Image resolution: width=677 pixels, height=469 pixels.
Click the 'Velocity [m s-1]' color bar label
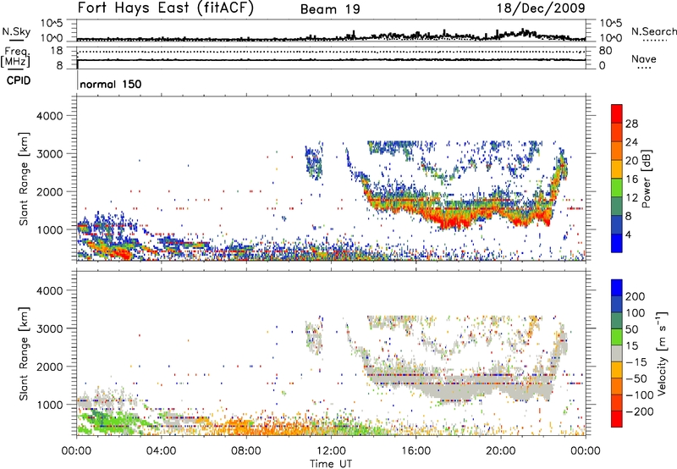click(662, 353)
